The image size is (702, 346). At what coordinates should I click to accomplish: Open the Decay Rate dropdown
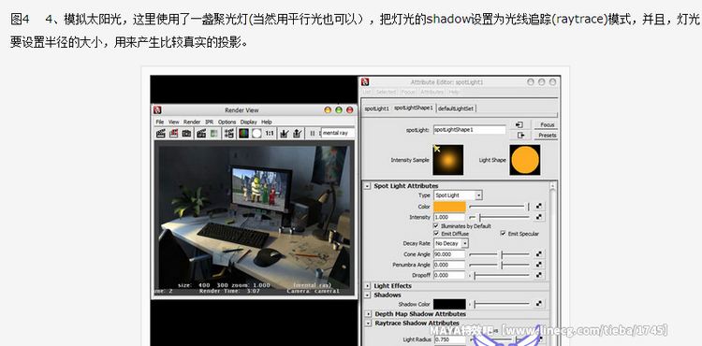click(x=451, y=244)
